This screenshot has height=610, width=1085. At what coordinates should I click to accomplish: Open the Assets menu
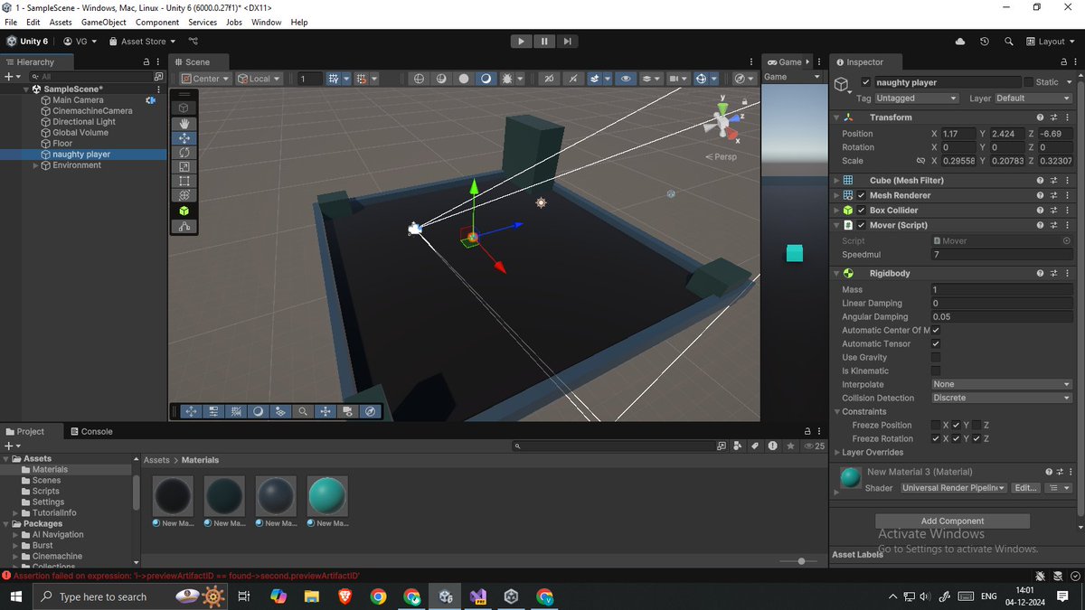coord(61,22)
